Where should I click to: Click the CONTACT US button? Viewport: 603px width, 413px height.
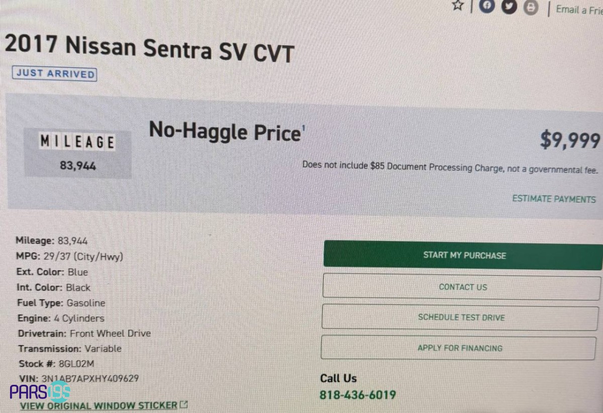coord(461,287)
